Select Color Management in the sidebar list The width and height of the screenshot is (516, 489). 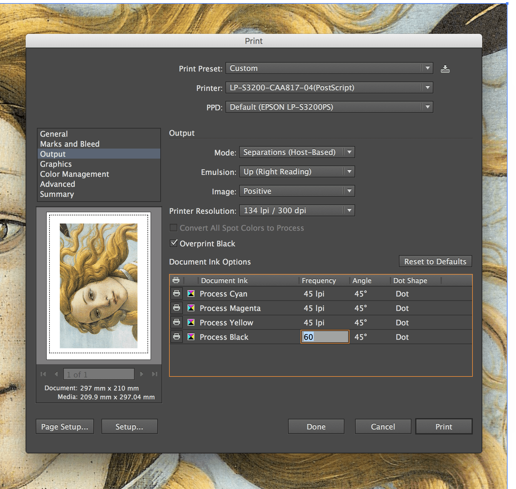point(75,174)
